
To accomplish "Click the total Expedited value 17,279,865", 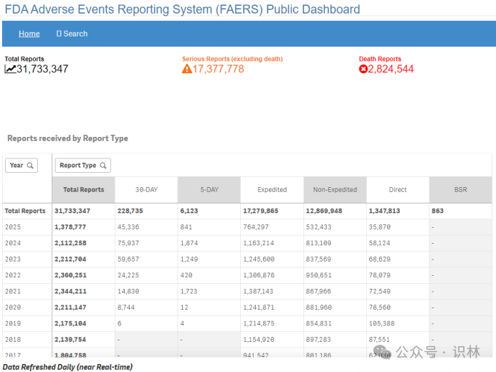I will click(x=261, y=211).
